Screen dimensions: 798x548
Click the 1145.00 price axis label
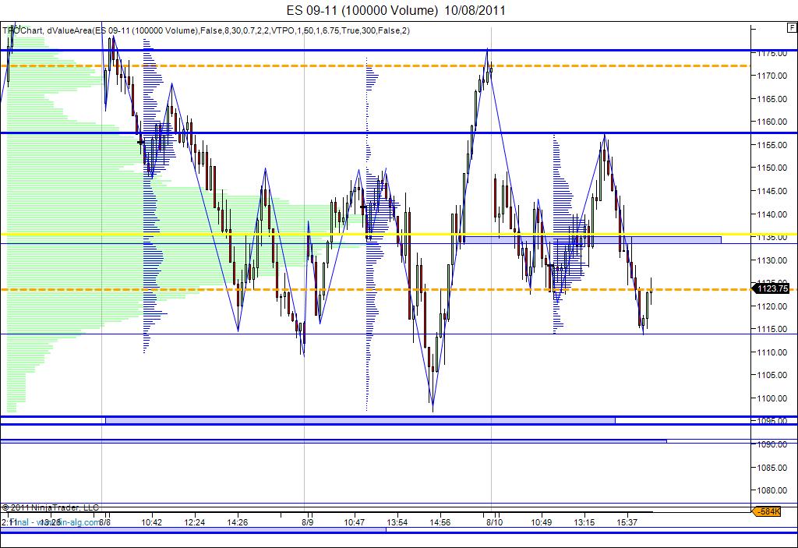click(x=772, y=191)
